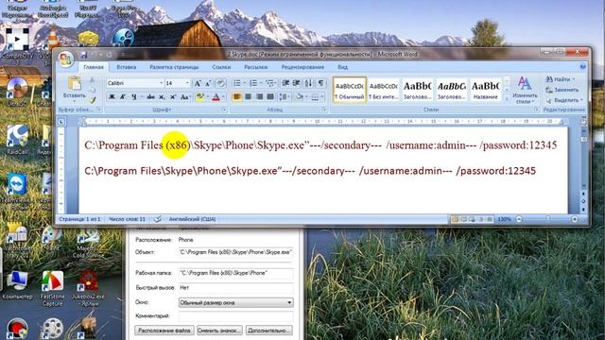Click the Increase Indent icon
This screenshot has height=340, width=605.
click(x=296, y=83)
